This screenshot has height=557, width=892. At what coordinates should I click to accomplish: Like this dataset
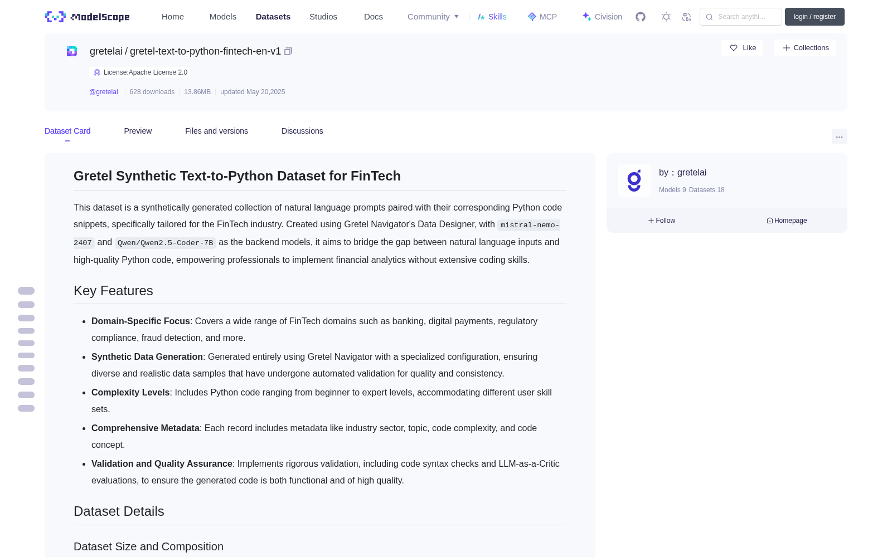(742, 48)
